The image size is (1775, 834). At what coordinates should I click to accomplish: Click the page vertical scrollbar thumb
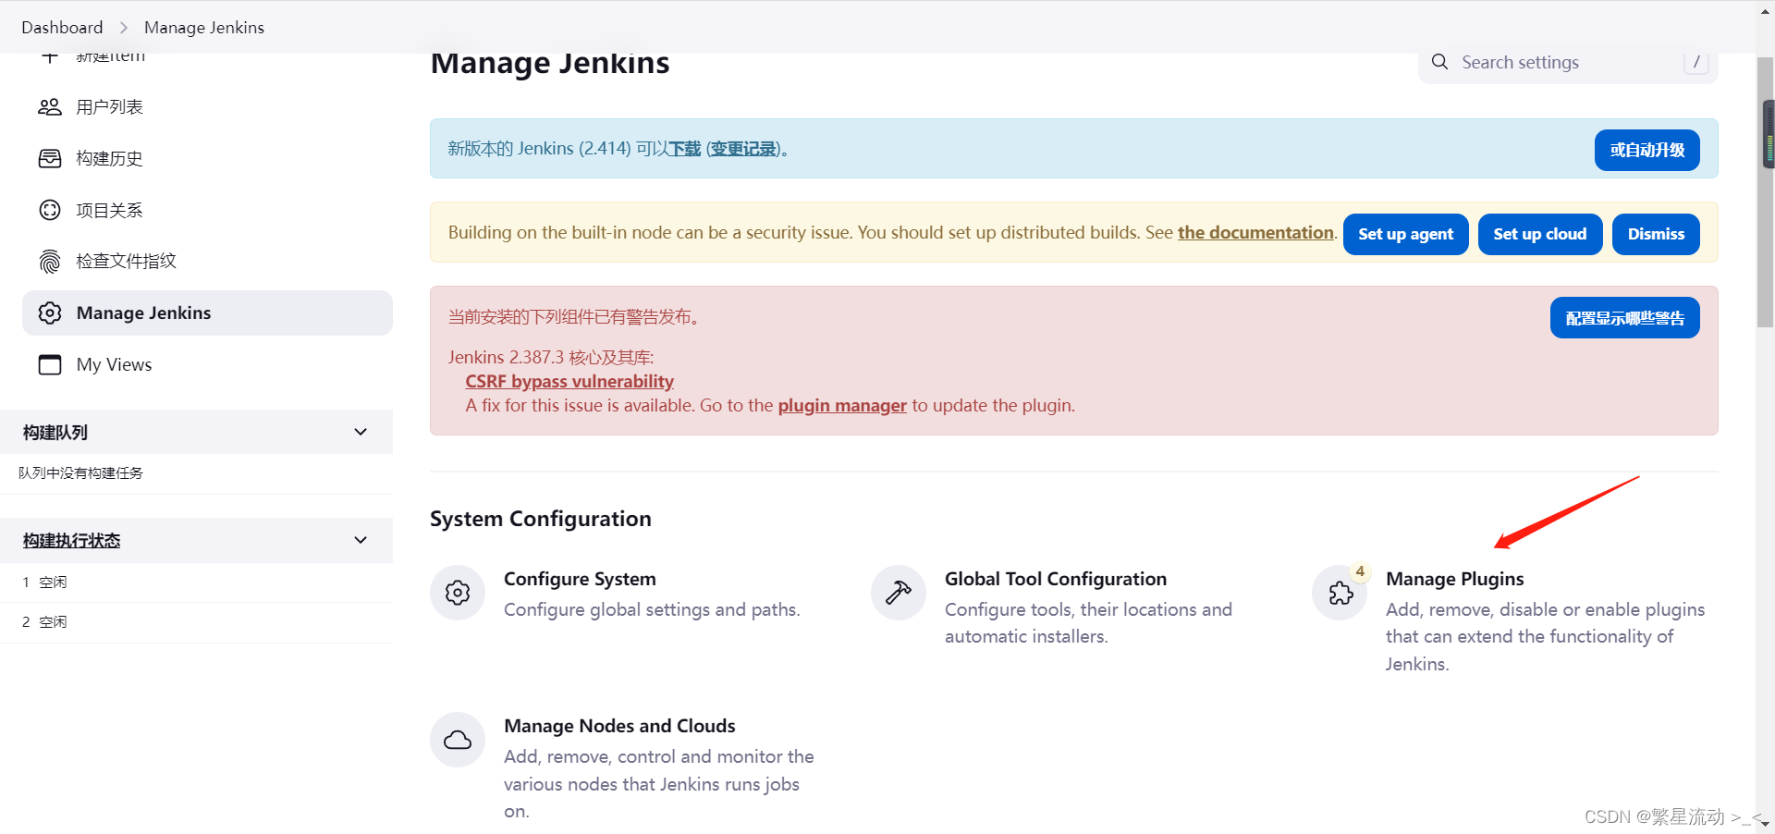point(1765,192)
